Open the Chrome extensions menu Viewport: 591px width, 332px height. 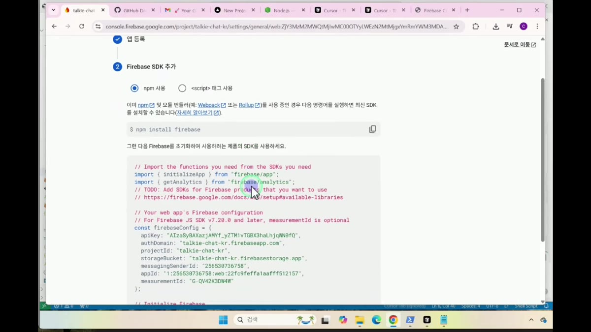[475, 27]
